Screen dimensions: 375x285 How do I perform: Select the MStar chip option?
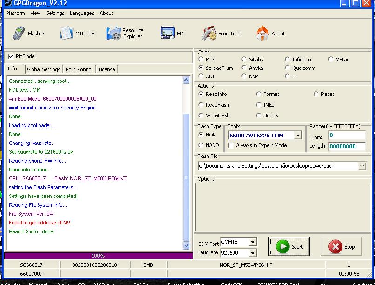330,59
